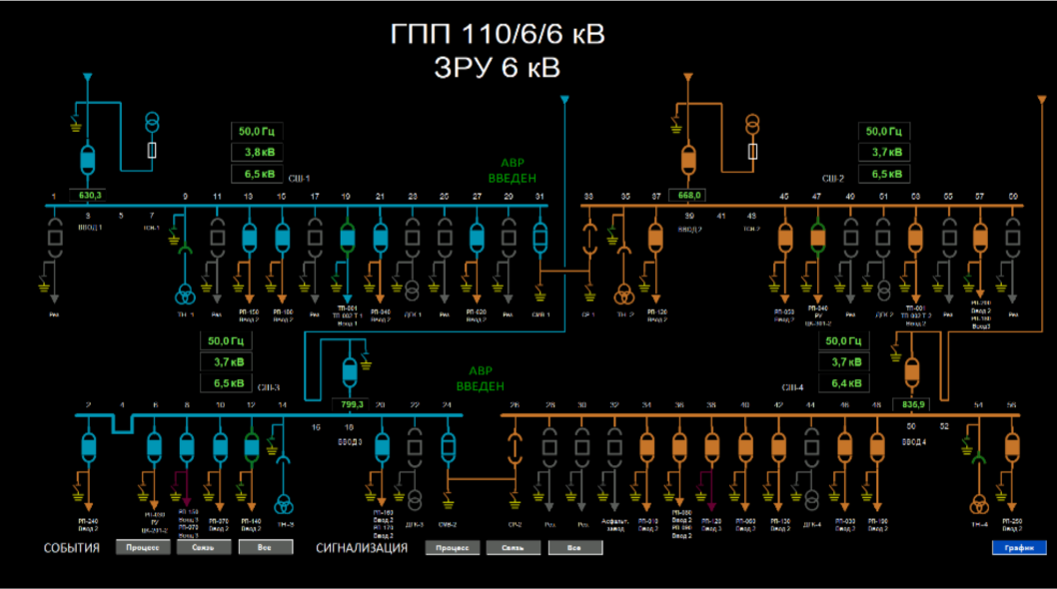Select the Ввод 3 incoming breaker
The image size is (1057, 589).
(350, 372)
